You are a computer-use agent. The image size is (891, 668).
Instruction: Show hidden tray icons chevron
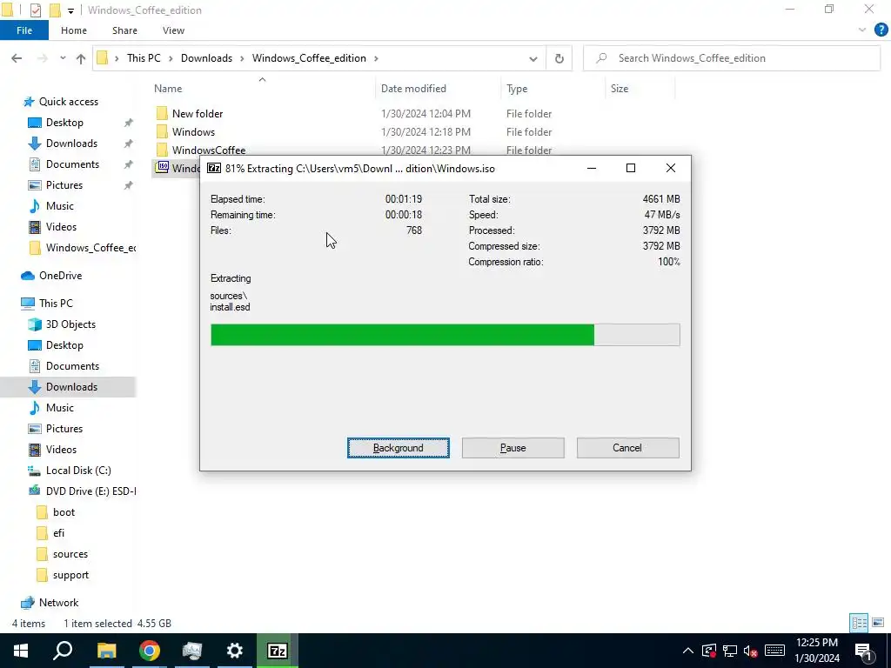coord(687,651)
